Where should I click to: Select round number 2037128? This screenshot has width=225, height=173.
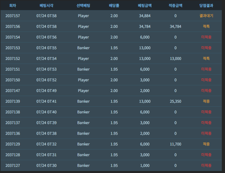click(13, 155)
